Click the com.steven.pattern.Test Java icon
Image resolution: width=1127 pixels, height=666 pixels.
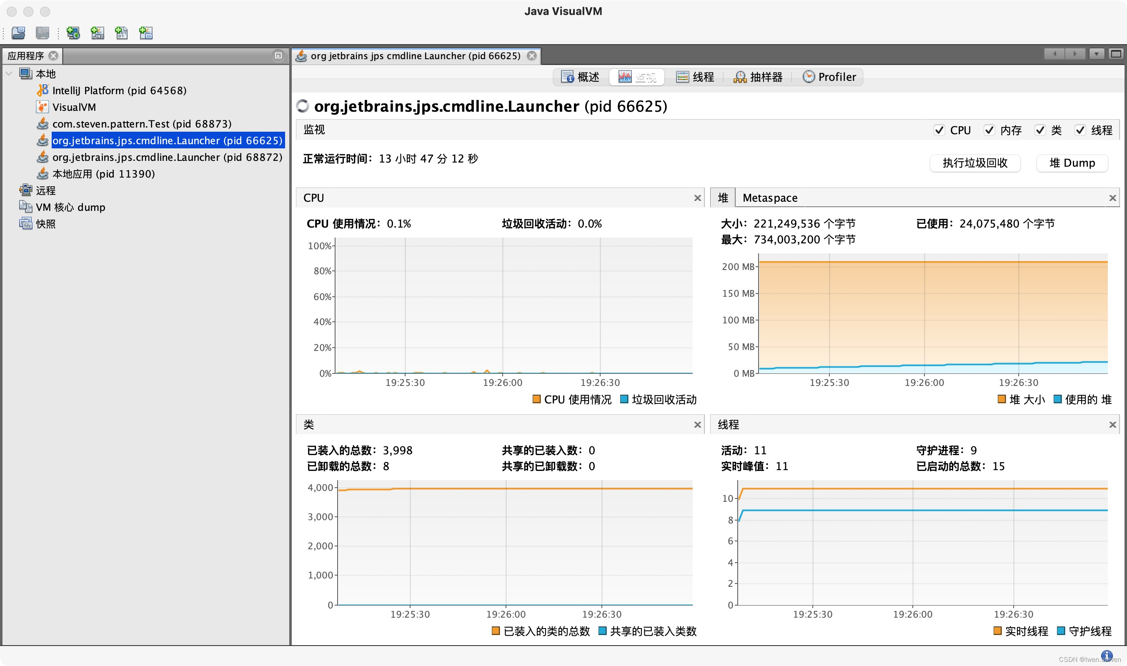pyautogui.click(x=43, y=123)
